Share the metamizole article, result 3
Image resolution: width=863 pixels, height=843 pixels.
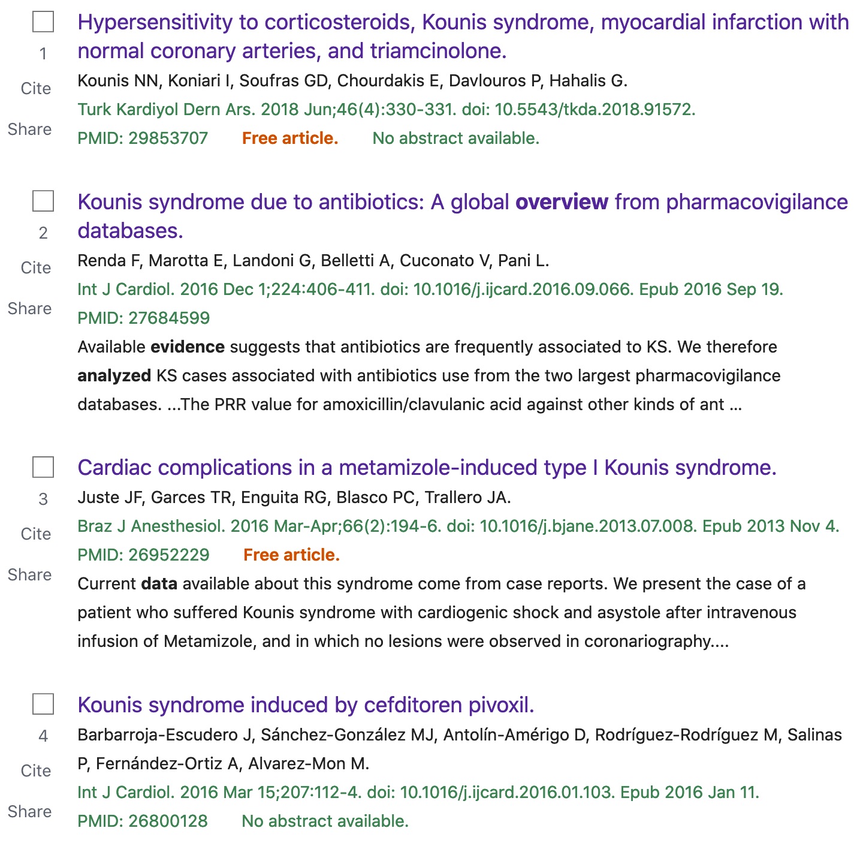[x=30, y=575]
